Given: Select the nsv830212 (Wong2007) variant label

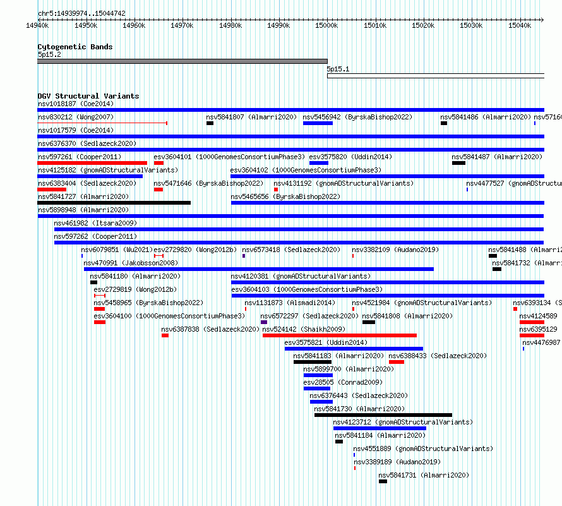Looking at the screenshot, I should coord(76,117).
